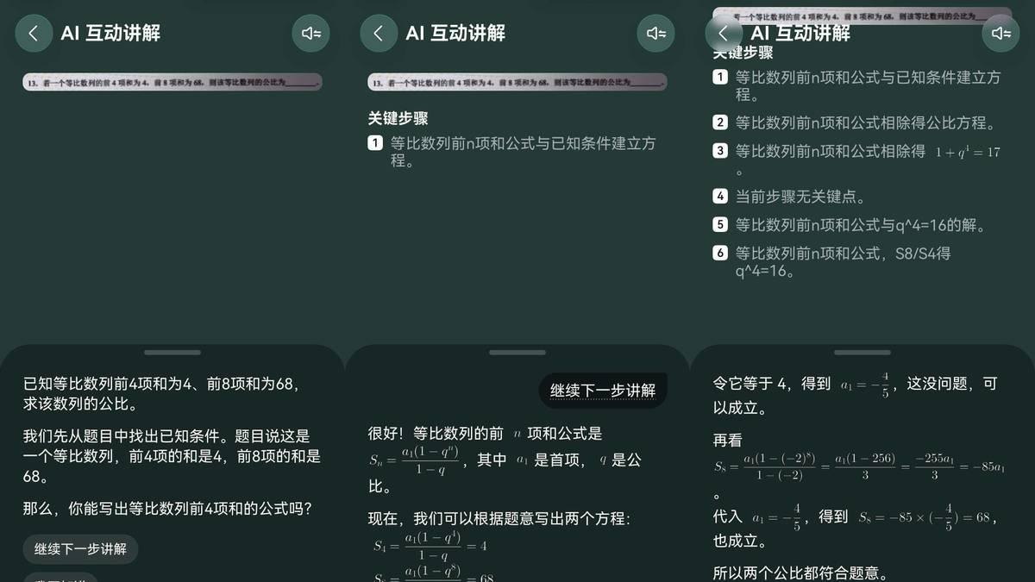Click the step 6 number badge in the right screen
The height and width of the screenshot is (582, 1035).
[720, 253]
